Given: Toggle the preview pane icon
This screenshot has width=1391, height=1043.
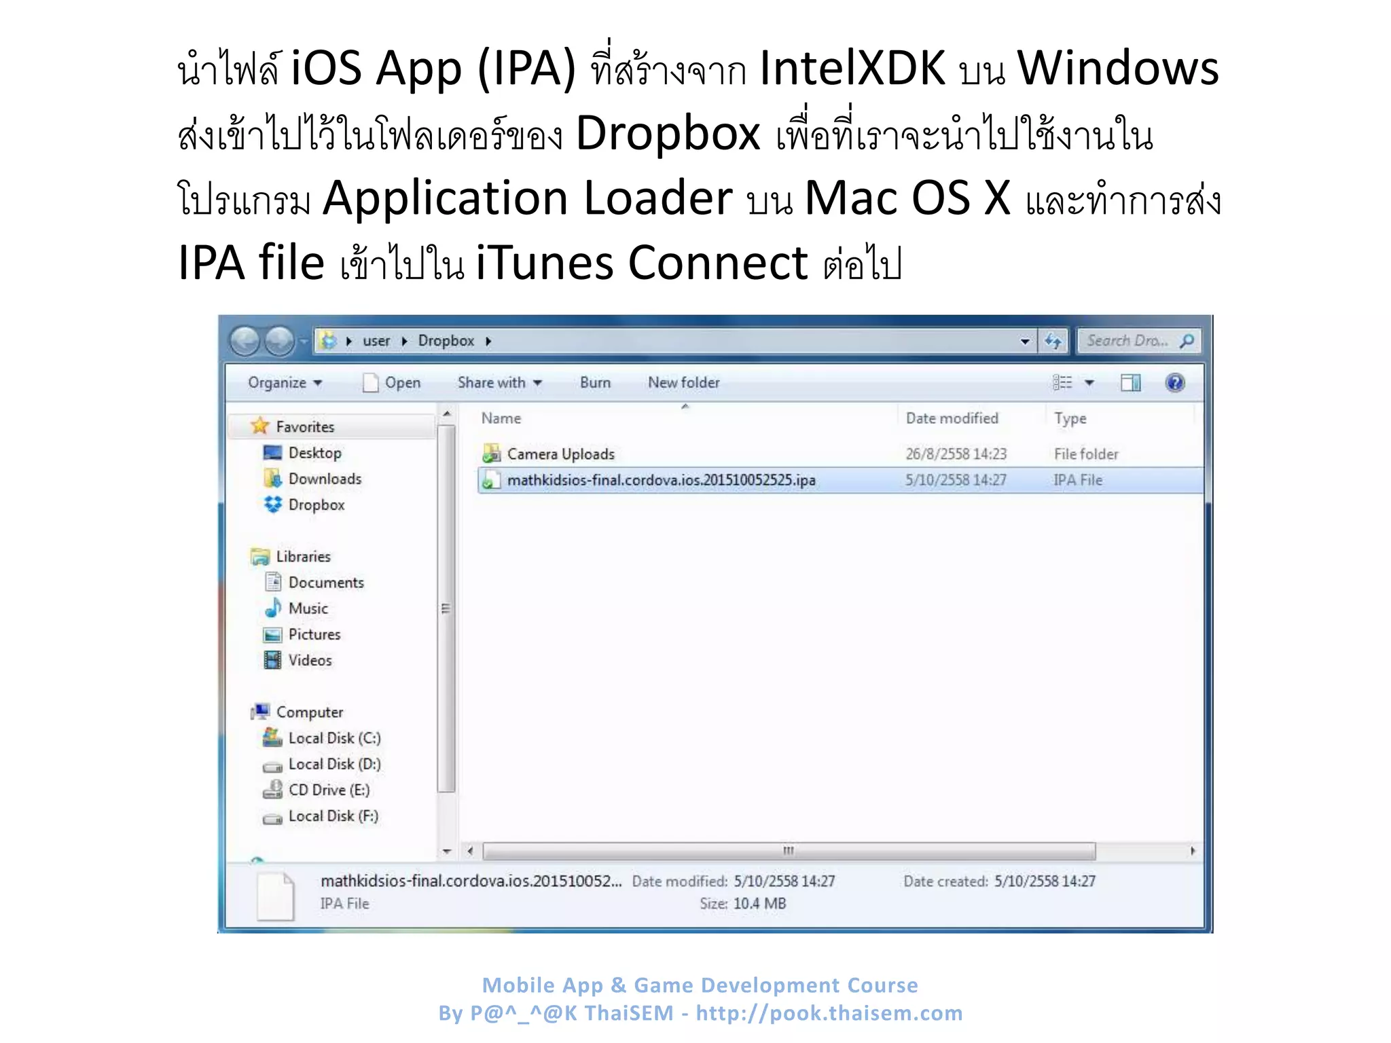Looking at the screenshot, I should [x=1131, y=383].
